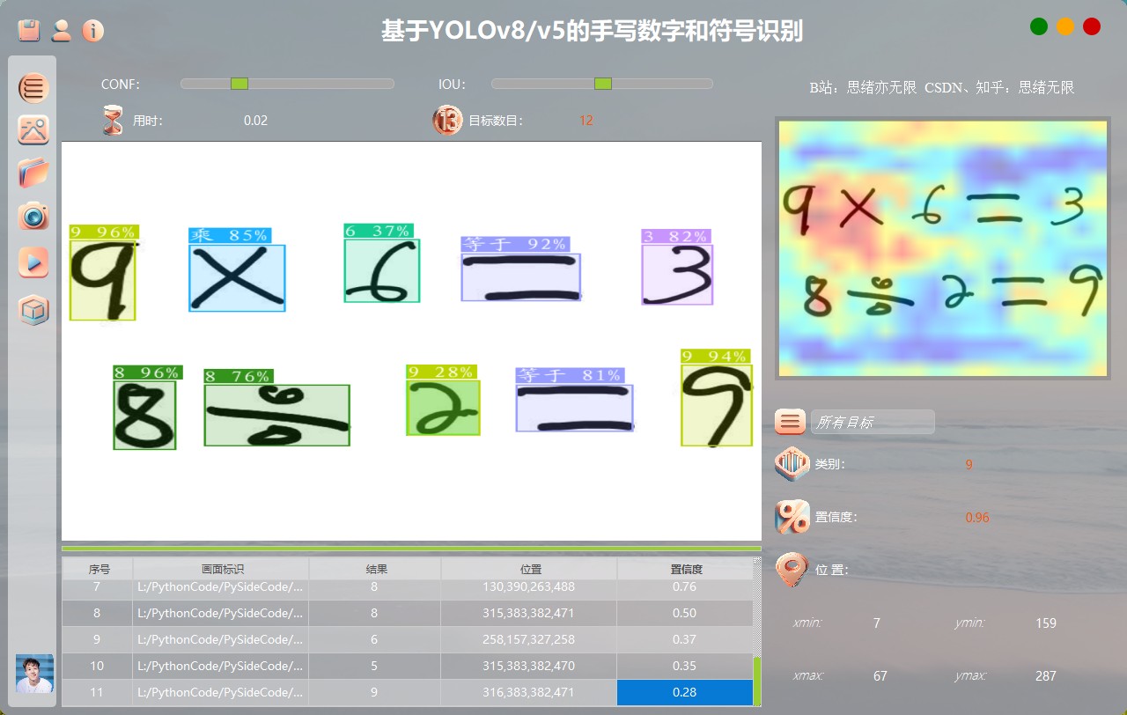1127x715 pixels.
Task: Click ymin value 159
Action: 1046,623
